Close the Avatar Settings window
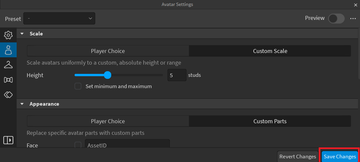 tap(355, 5)
